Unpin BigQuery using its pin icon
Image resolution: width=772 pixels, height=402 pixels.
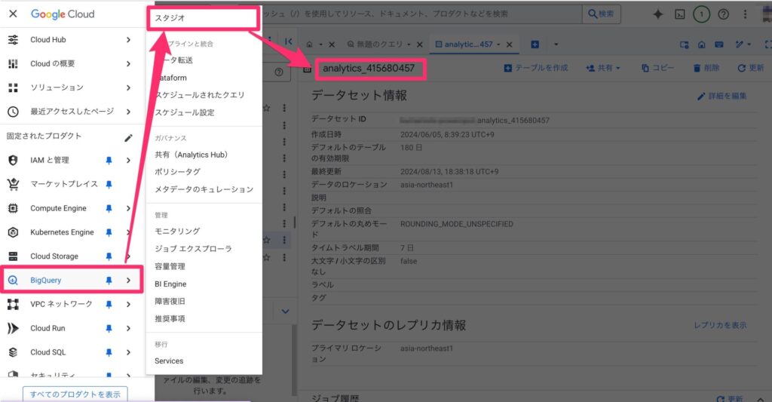tap(109, 281)
